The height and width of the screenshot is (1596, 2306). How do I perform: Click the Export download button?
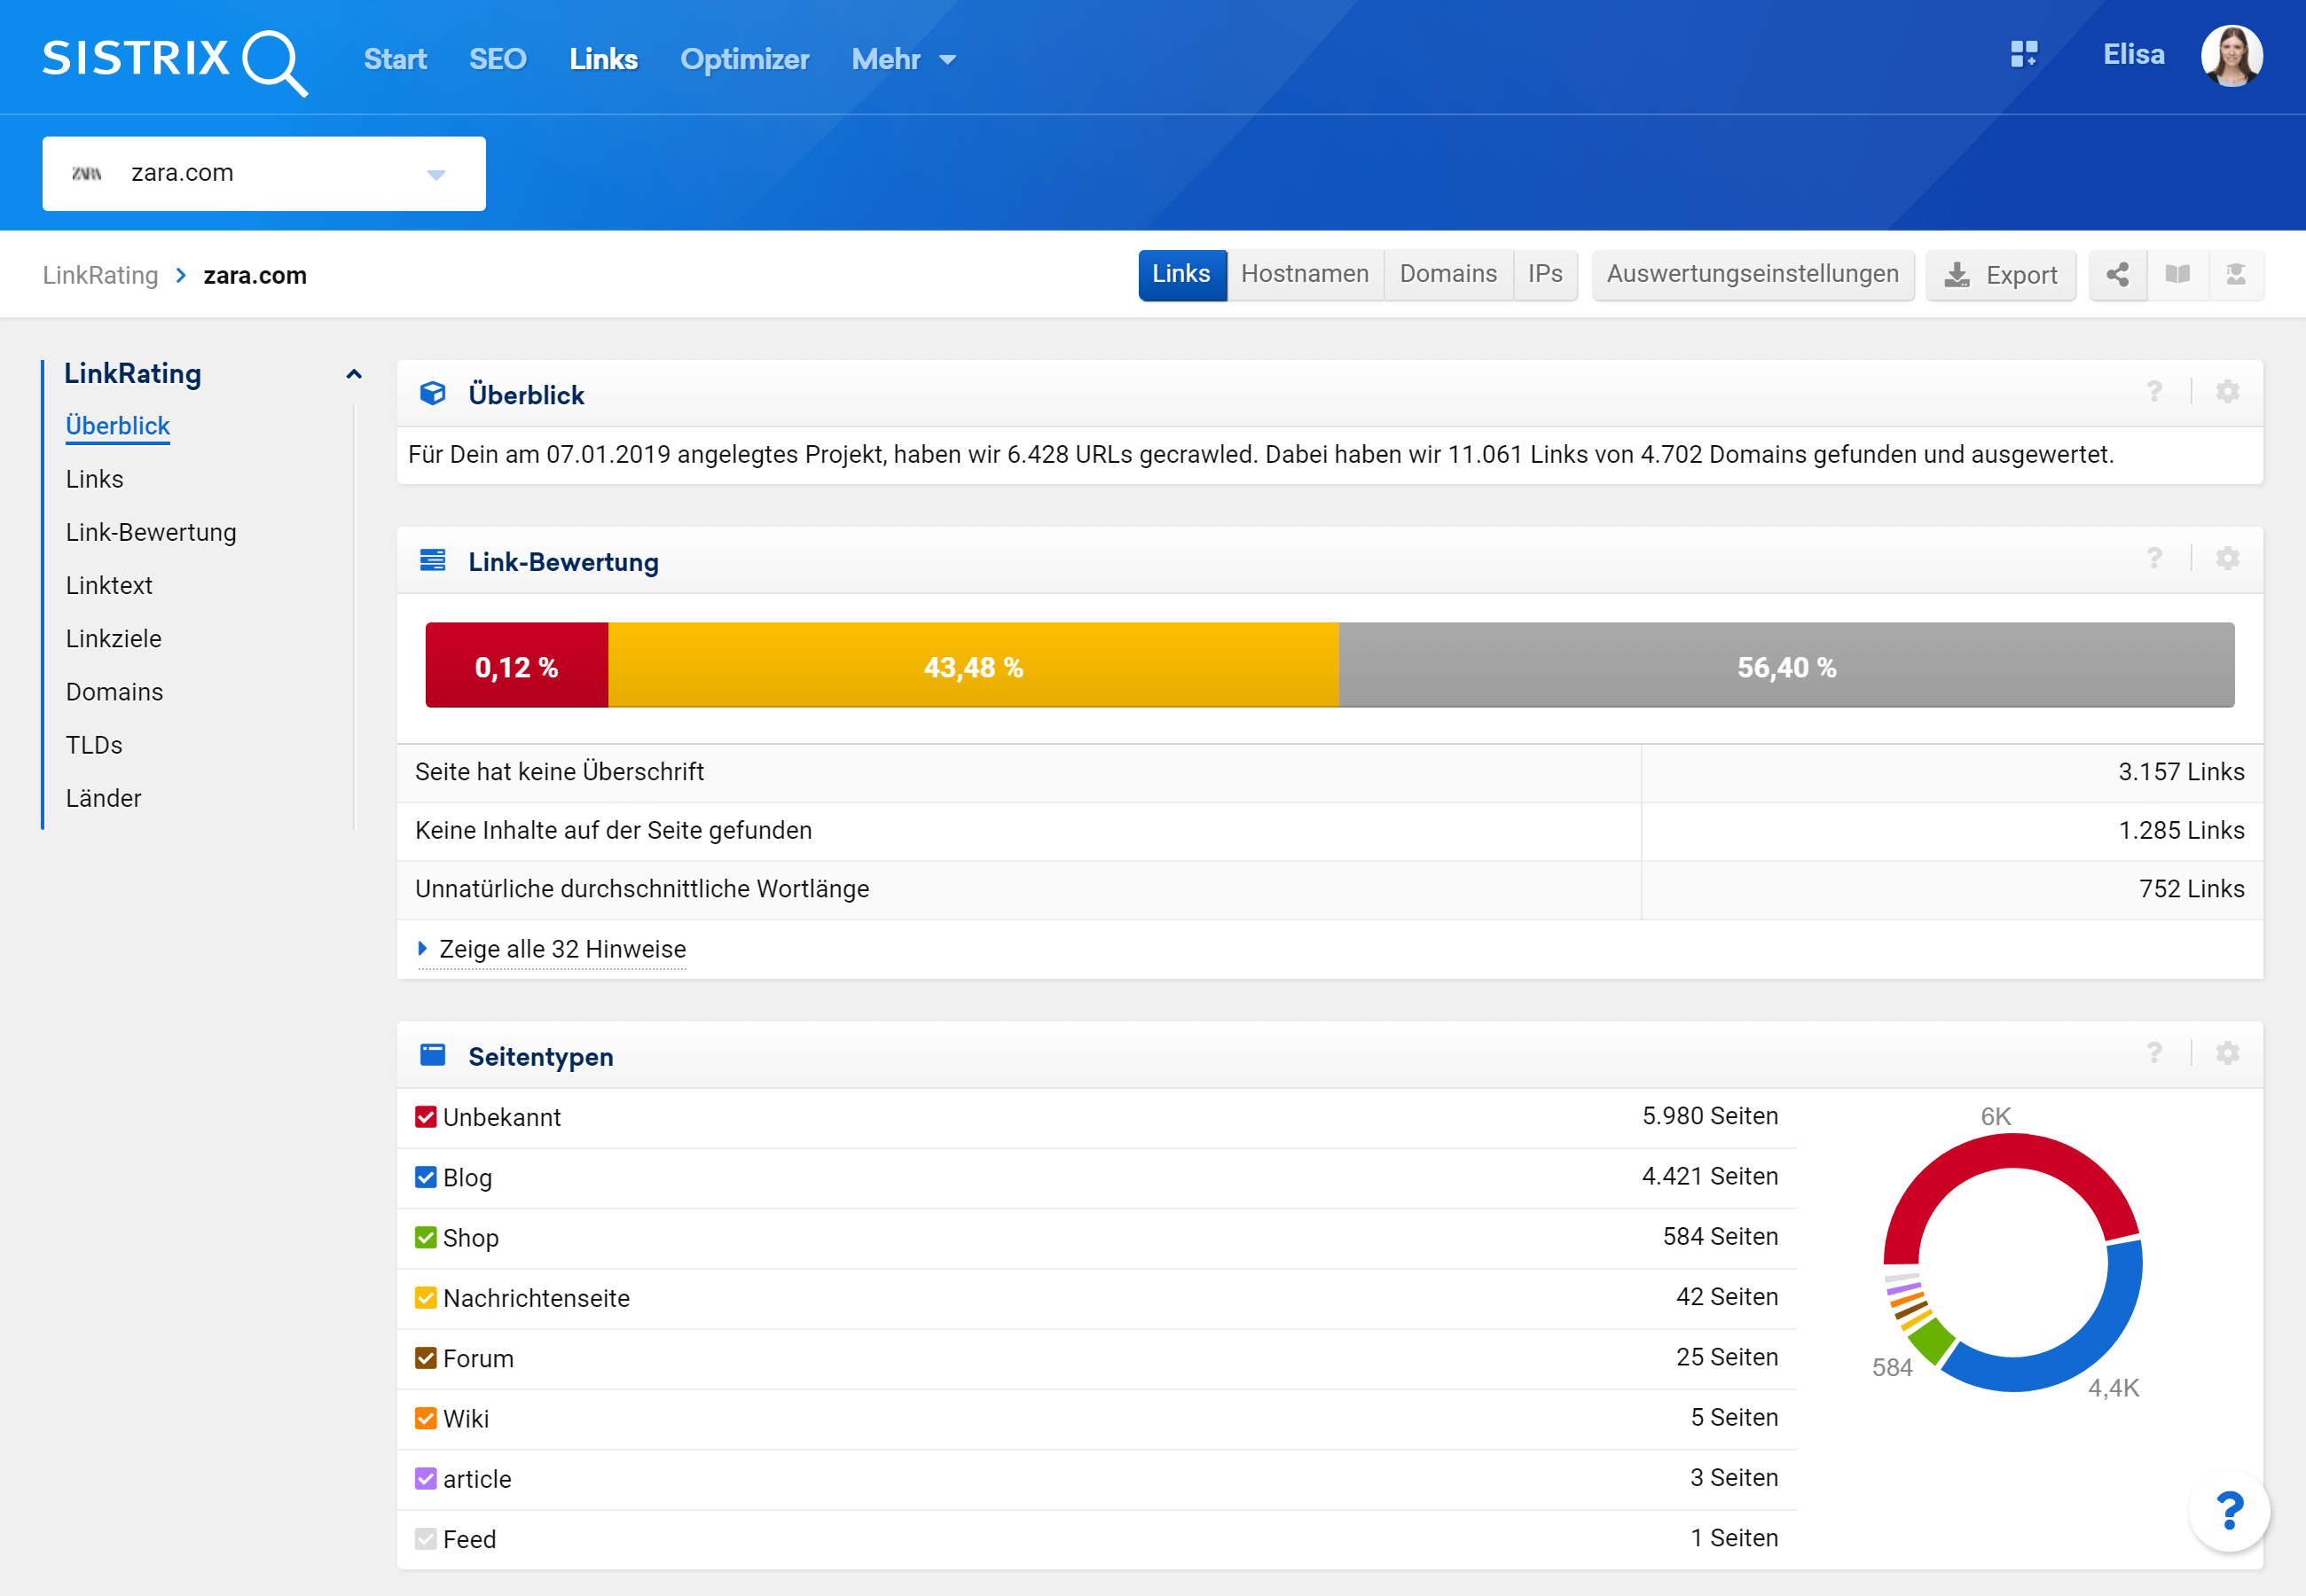click(2000, 275)
